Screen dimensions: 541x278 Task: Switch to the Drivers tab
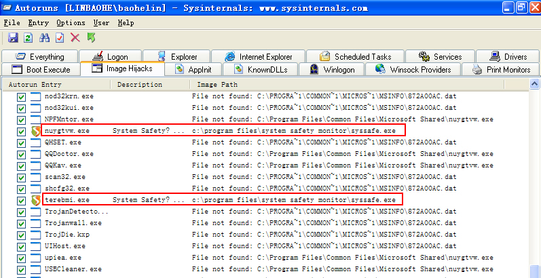[508, 56]
